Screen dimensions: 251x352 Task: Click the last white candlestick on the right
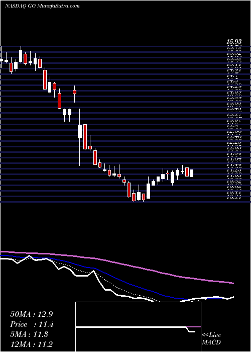coord(192,173)
